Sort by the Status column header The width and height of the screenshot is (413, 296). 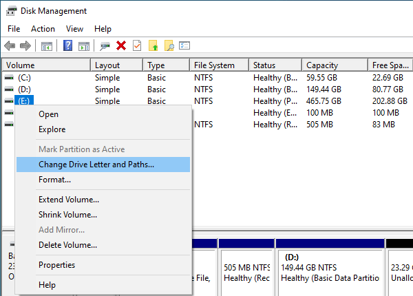point(276,65)
